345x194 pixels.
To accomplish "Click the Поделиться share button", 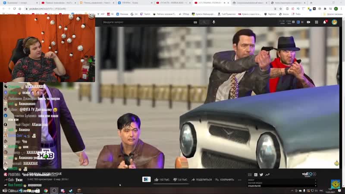I will 201,180.
